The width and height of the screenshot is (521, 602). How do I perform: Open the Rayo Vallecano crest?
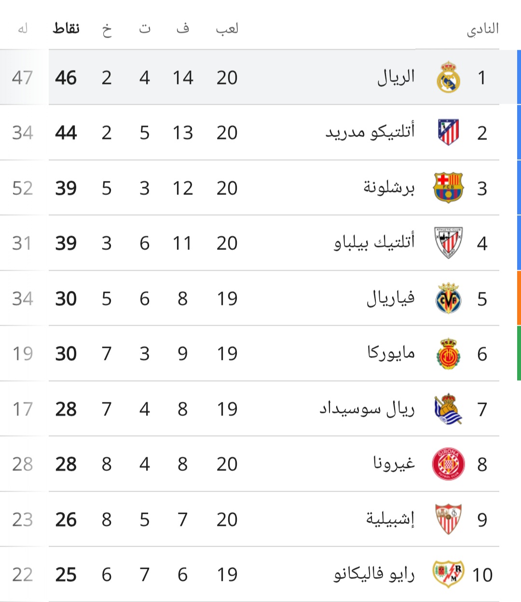point(448,574)
